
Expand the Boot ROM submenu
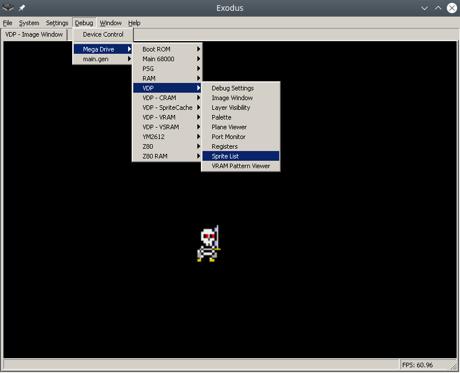click(167, 49)
